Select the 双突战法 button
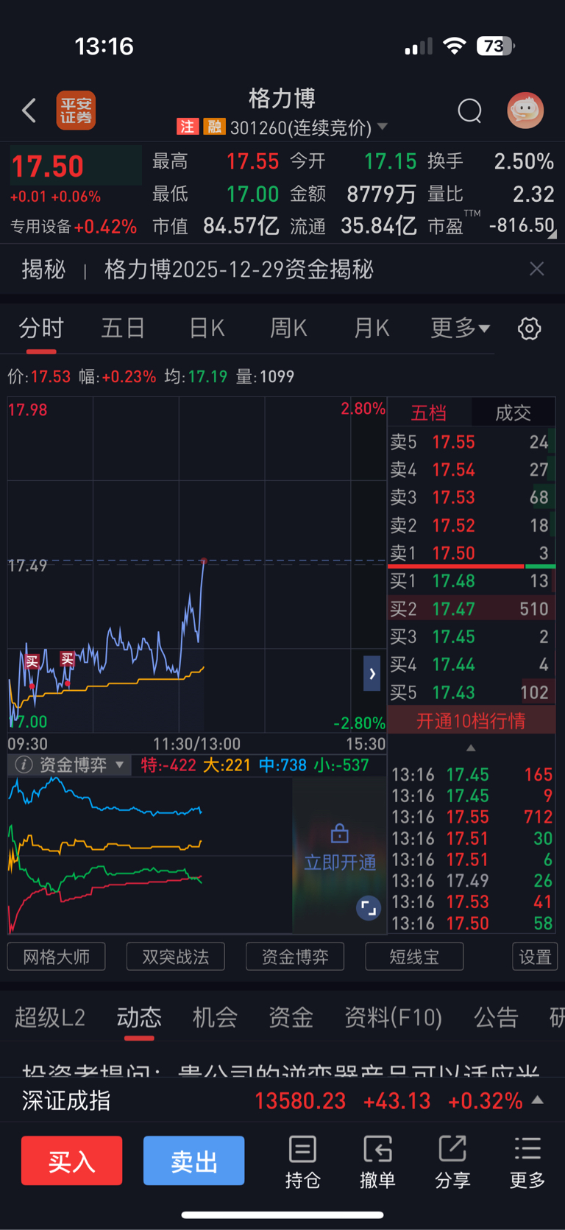This screenshot has width=565, height=1230. [176, 957]
